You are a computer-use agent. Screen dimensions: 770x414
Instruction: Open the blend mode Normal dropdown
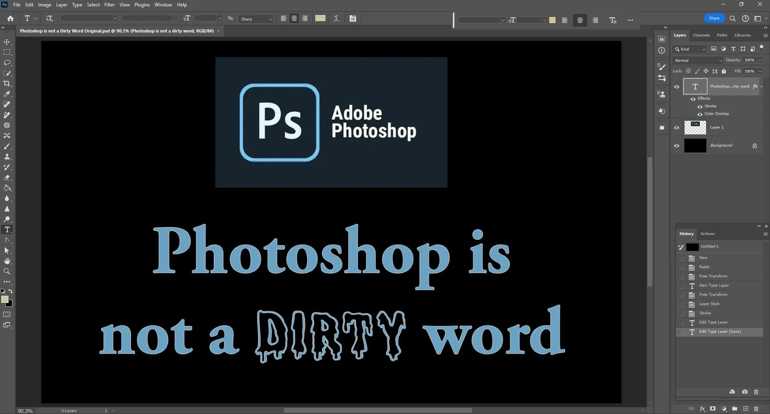698,60
